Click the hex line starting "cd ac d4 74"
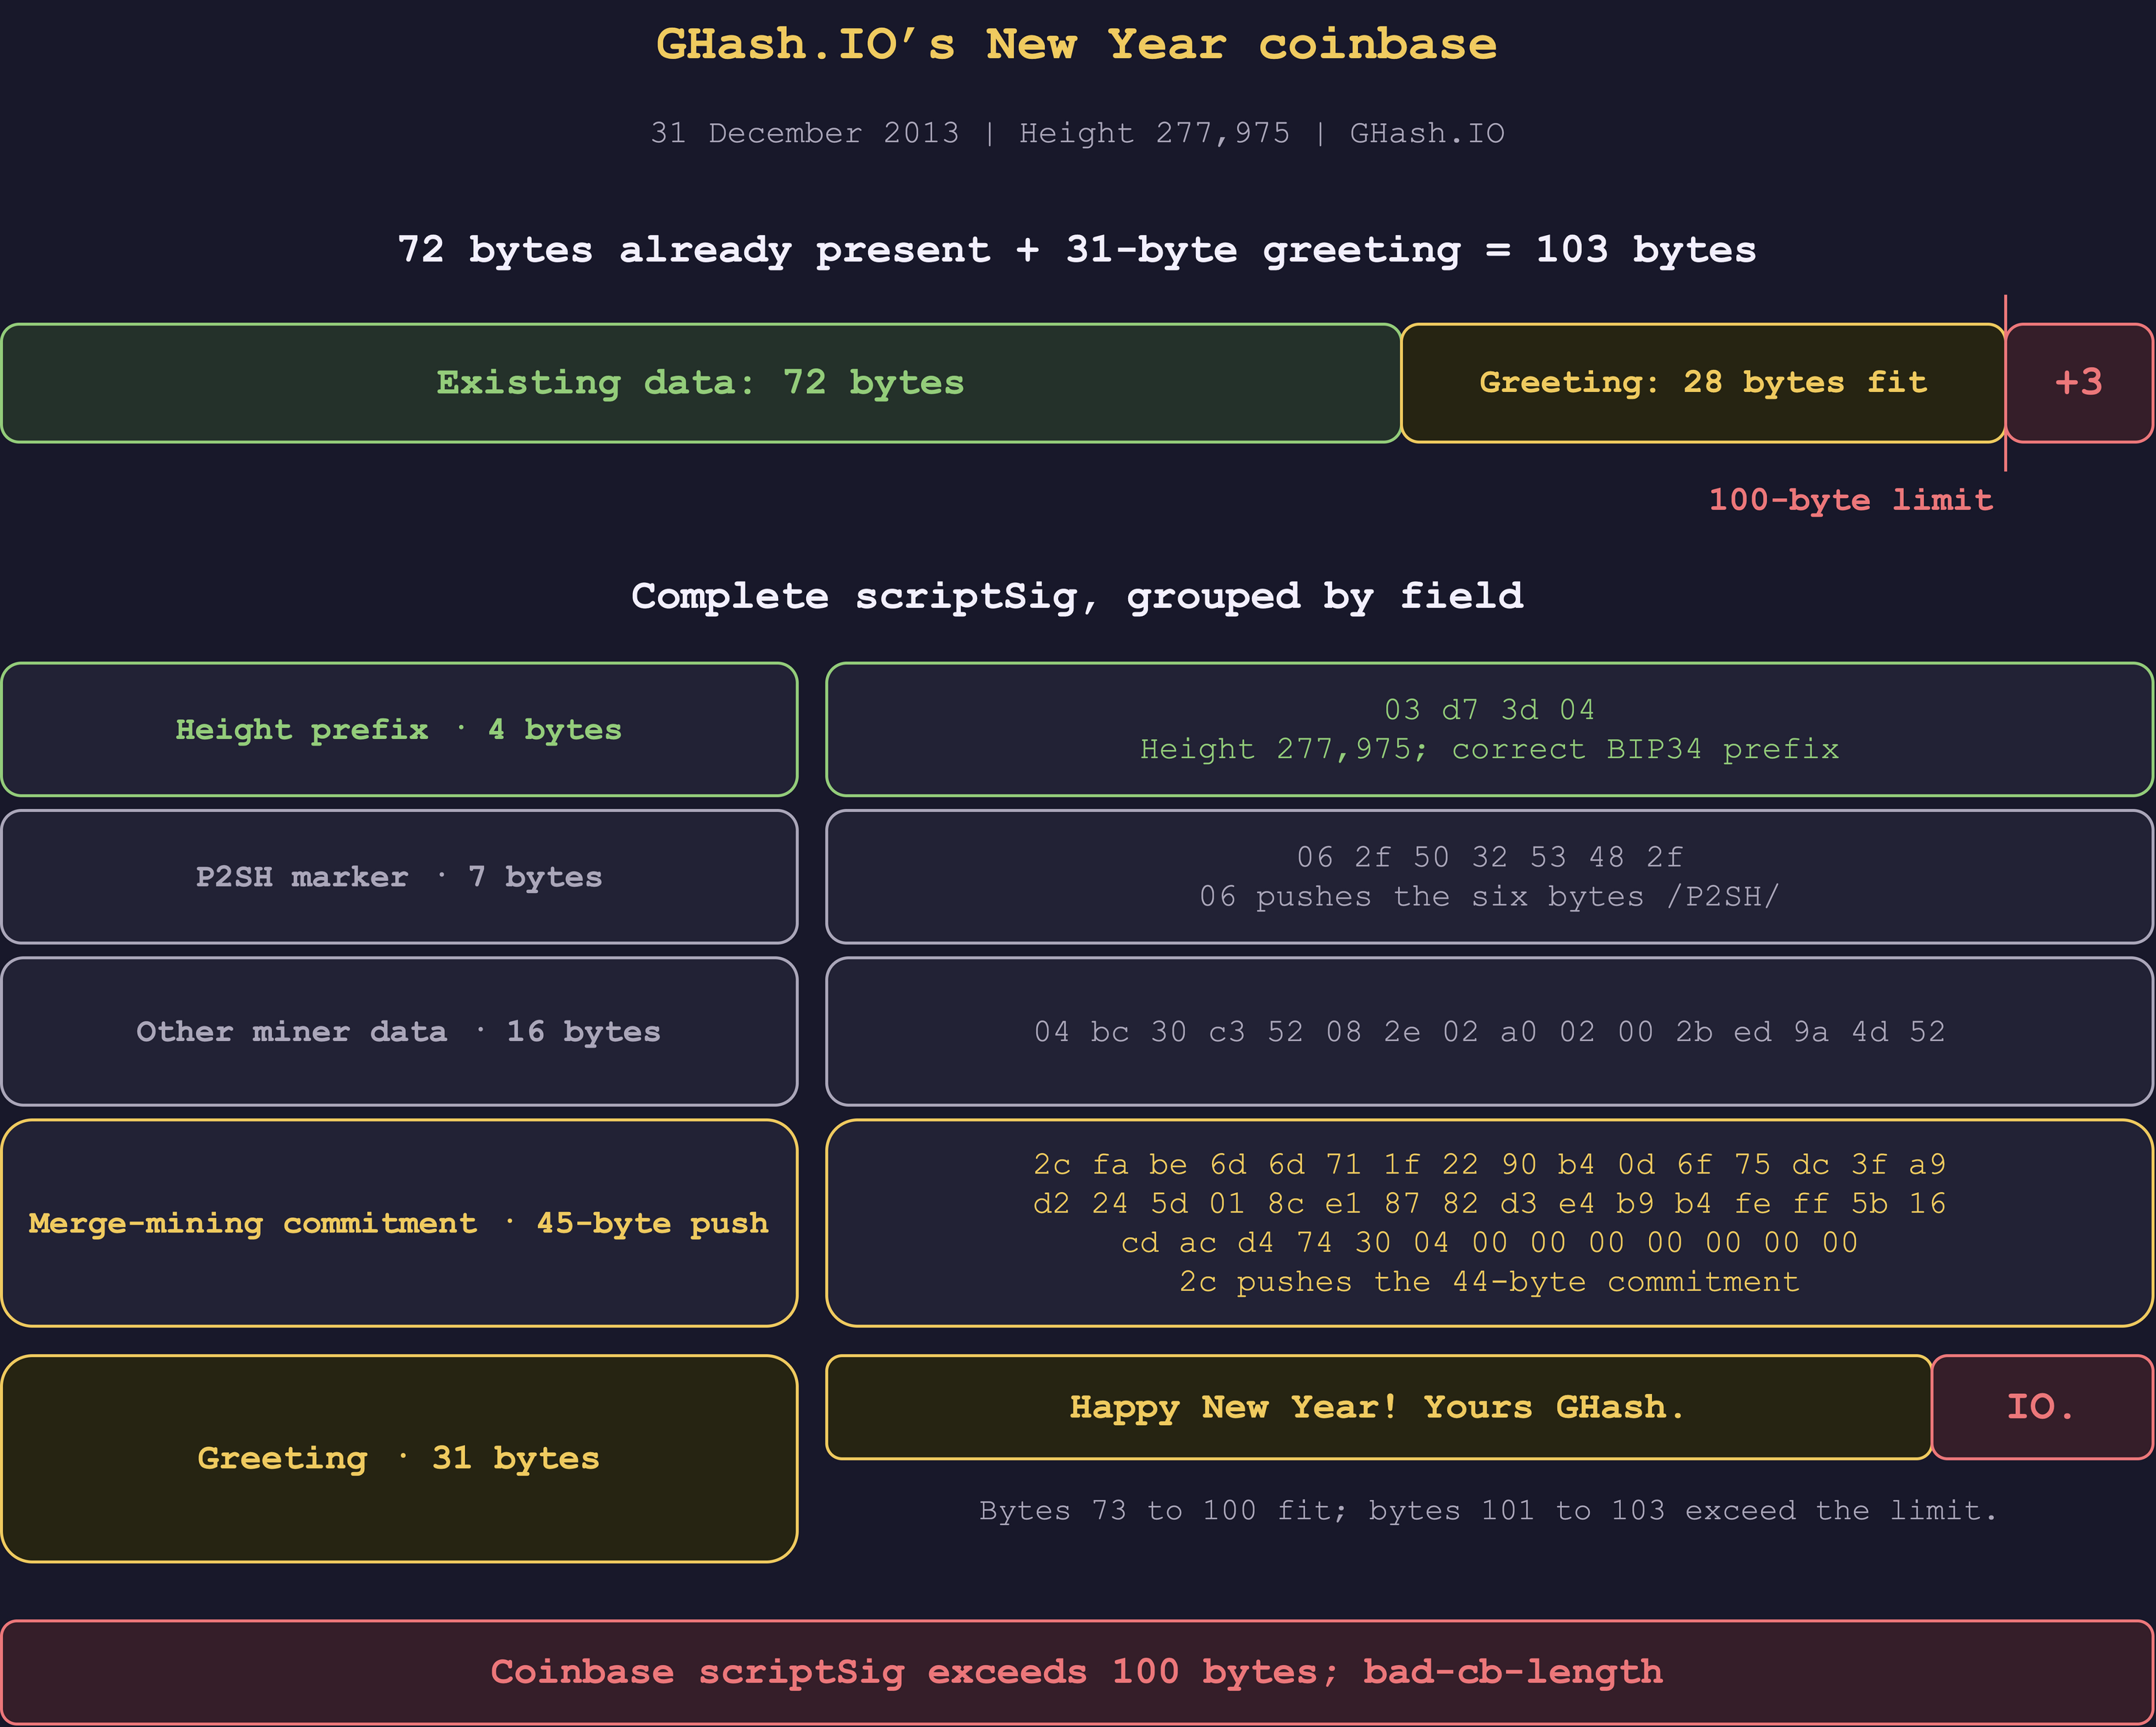2156x1727 pixels. tap(1489, 1242)
